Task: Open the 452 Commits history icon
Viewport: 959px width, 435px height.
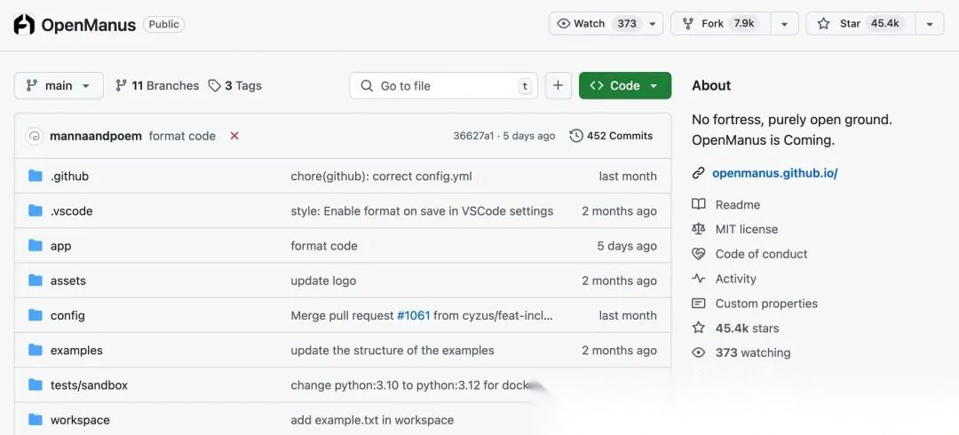Action: pos(576,136)
